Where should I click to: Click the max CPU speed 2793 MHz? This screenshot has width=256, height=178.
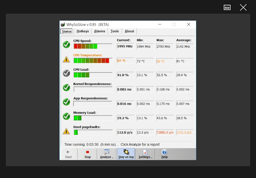point(165,47)
